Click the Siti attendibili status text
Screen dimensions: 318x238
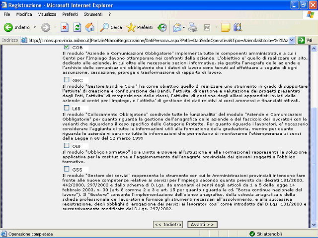[269, 234]
